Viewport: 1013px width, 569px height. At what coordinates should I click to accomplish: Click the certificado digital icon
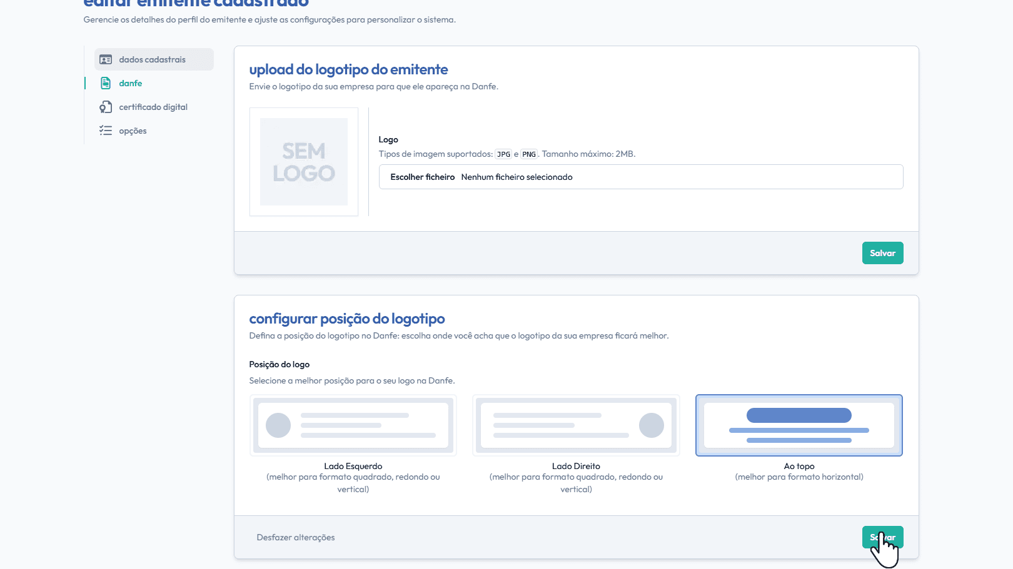(106, 107)
